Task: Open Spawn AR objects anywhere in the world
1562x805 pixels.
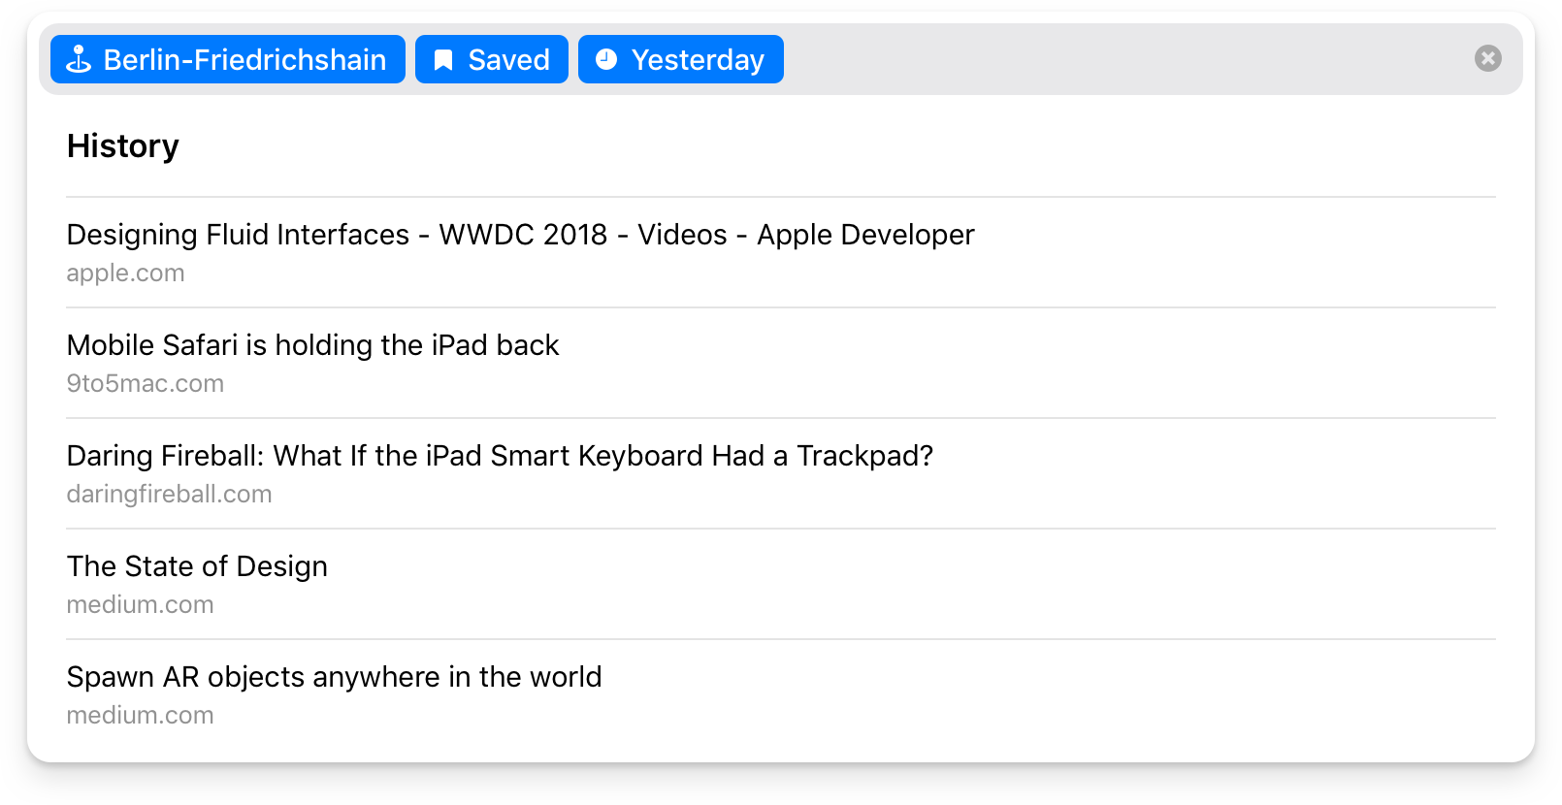Action: (334, 677)
